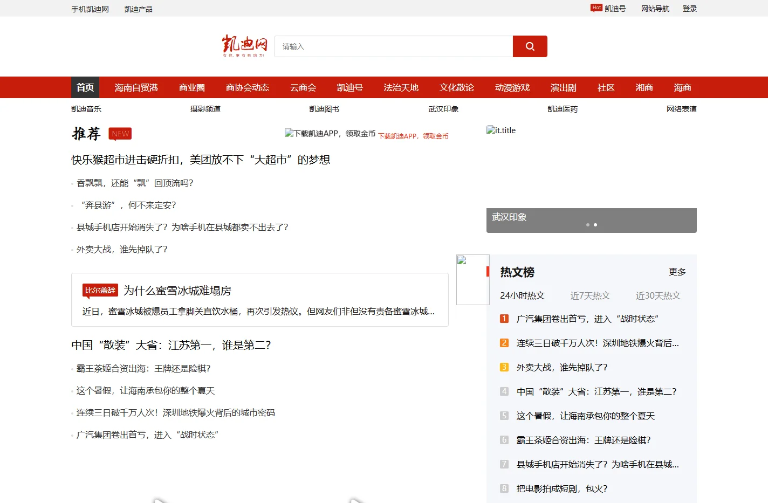Open the 文化散论 navigation item
768x503 pixels.
(457, 87)
